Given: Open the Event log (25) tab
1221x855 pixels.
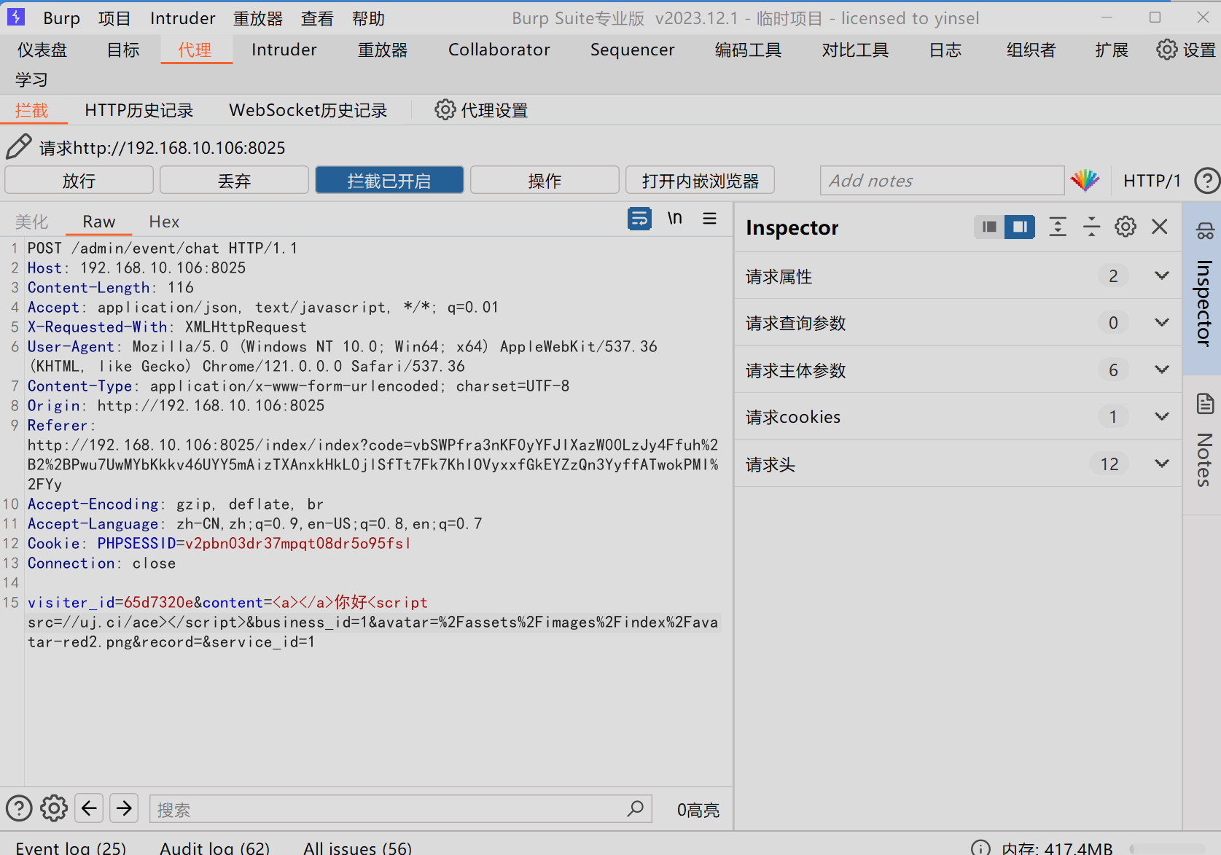Looking at the screenshot, I should point(71,847).
